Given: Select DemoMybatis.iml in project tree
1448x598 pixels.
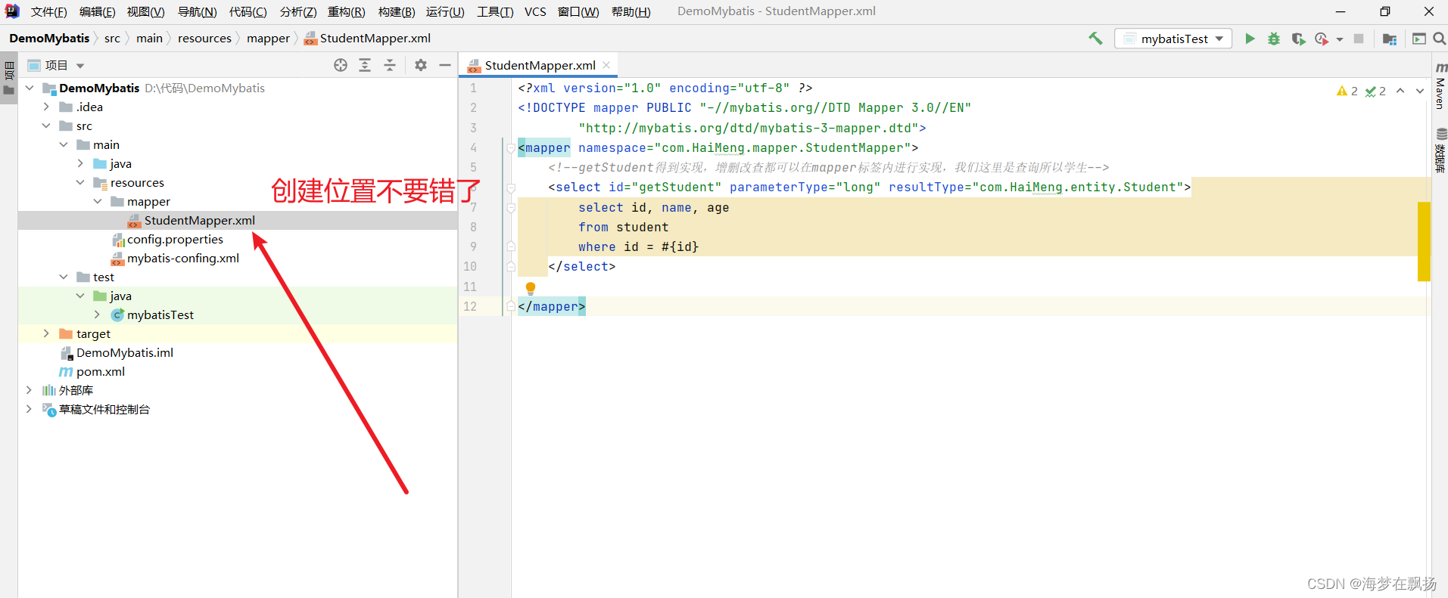Looking at the screenshot, I should point(125,352).
